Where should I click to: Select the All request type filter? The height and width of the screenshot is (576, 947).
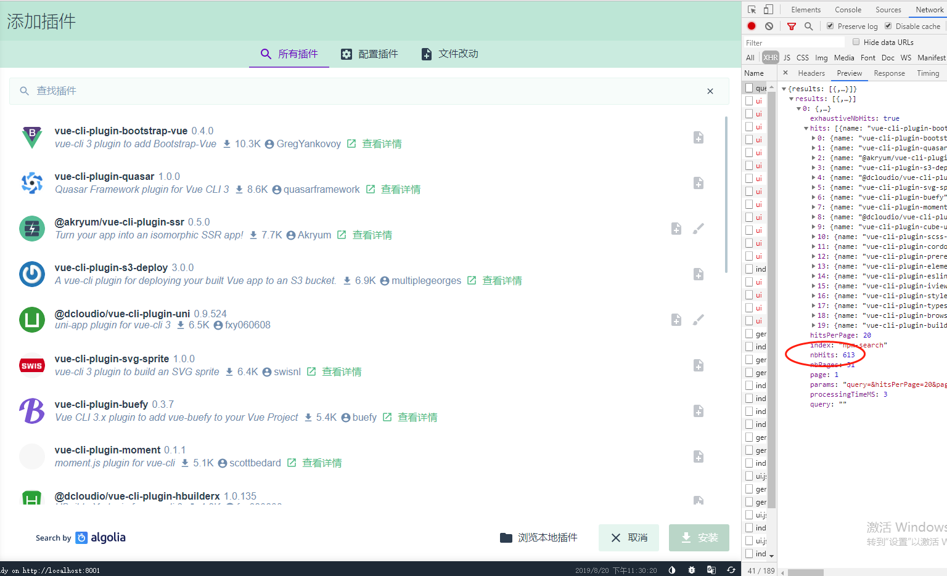click(x=750, y=57)
